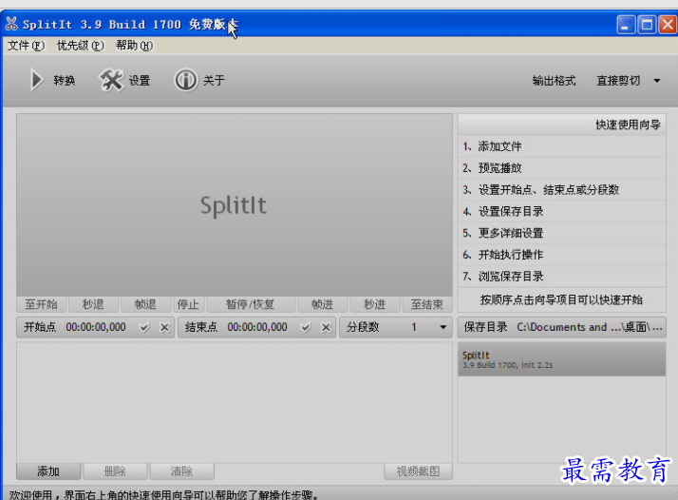Click the 至结束 playback button
The width and height of the screenshot is (678, 500).
click(x=427, y=304)
